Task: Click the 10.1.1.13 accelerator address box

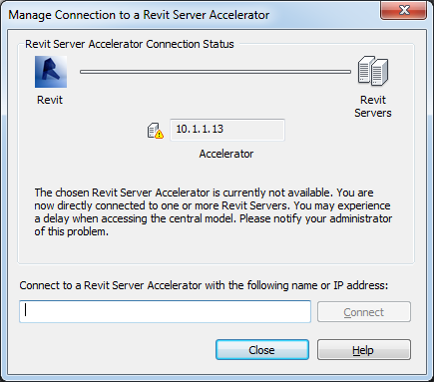Action: point(227,130)
